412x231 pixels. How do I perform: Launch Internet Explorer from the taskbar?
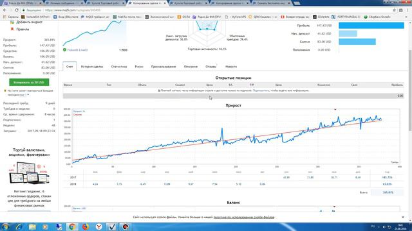click(x=19, y=227)
